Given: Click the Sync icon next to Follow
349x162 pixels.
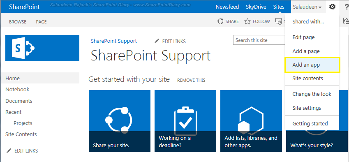Looking at the screenshot, I should pos(279,21).
